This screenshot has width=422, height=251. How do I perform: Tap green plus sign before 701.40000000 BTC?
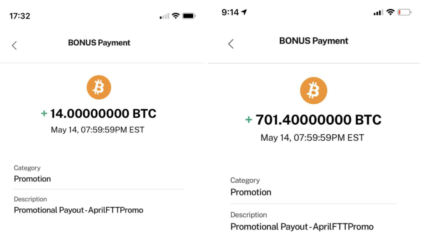pos(249,120)
